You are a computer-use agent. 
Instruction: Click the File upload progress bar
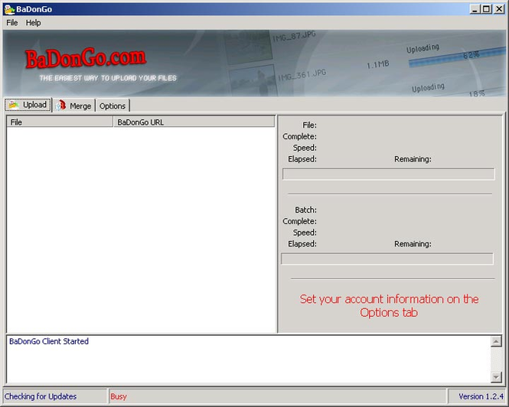(x=388, y=174)
